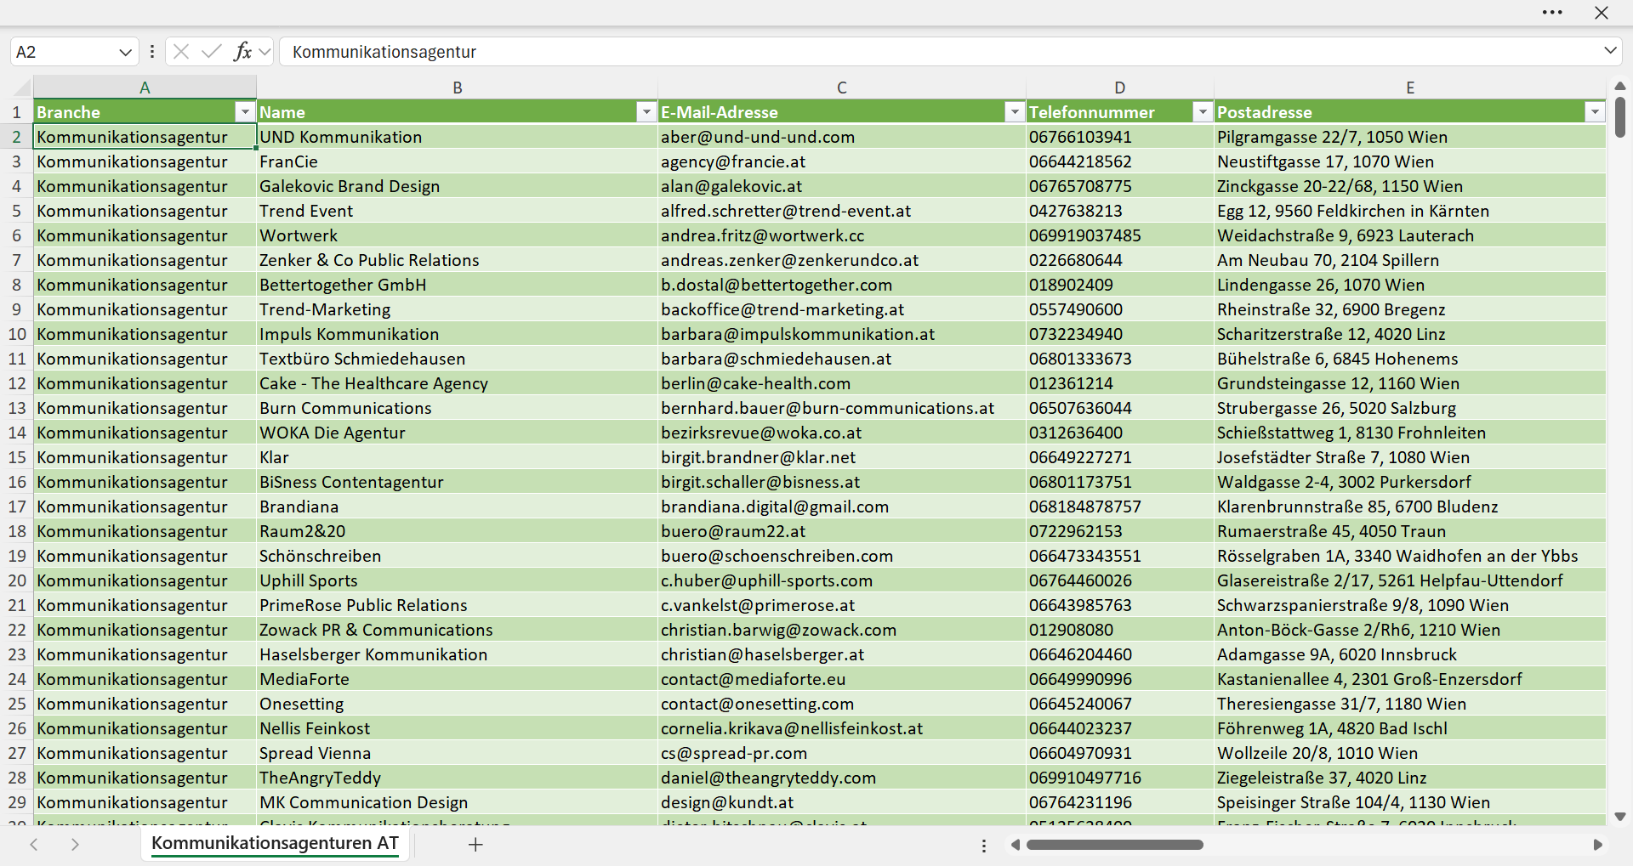This screenshot has width=1633, height=866.
Task: Select row 2 header
Action: [16, 137]
